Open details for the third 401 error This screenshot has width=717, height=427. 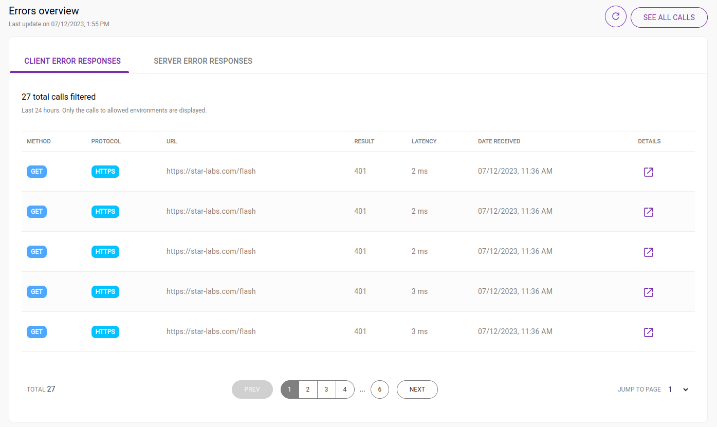tap(648, 252)
